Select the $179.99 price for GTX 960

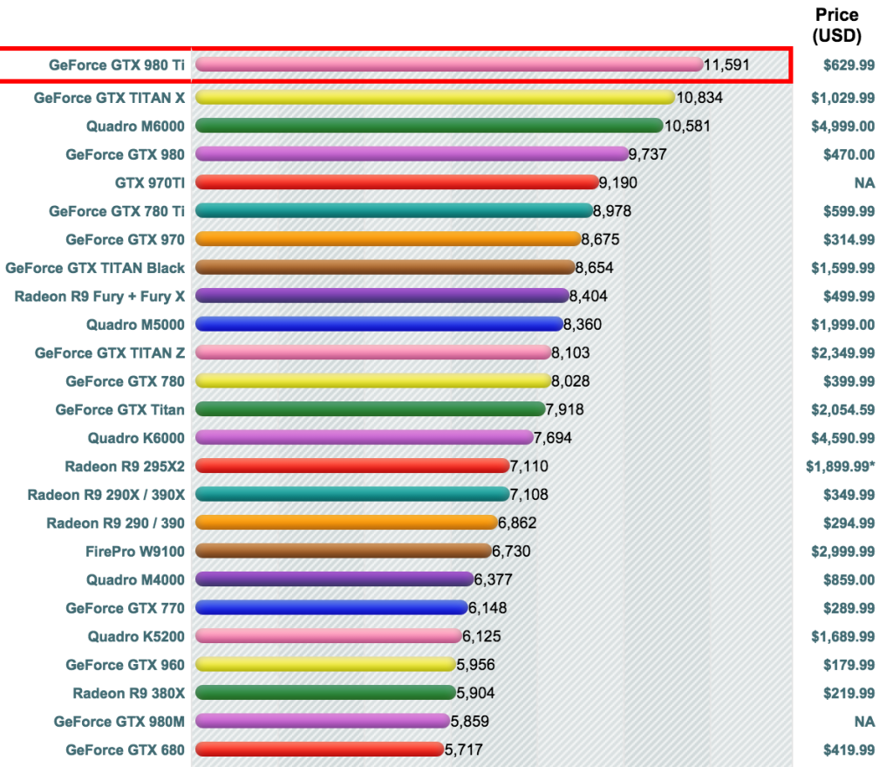848,665
